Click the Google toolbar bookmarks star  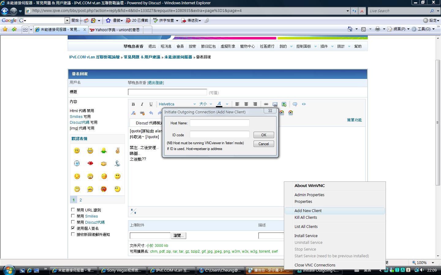pyautogui.click(x=108, y=20)
